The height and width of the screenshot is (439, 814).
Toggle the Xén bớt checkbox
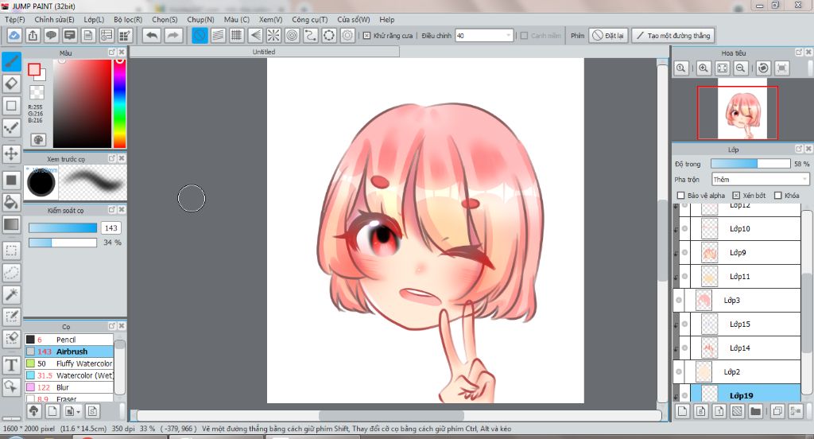[736, 196]
